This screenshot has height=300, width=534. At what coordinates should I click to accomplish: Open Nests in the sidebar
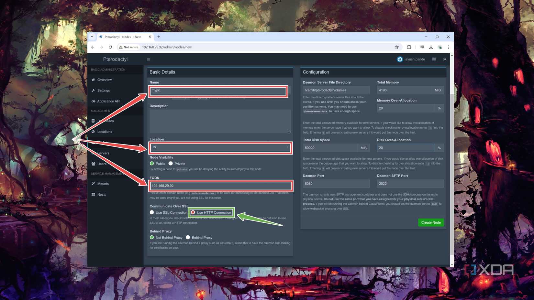pyautogui.click(x=102, y=194)
